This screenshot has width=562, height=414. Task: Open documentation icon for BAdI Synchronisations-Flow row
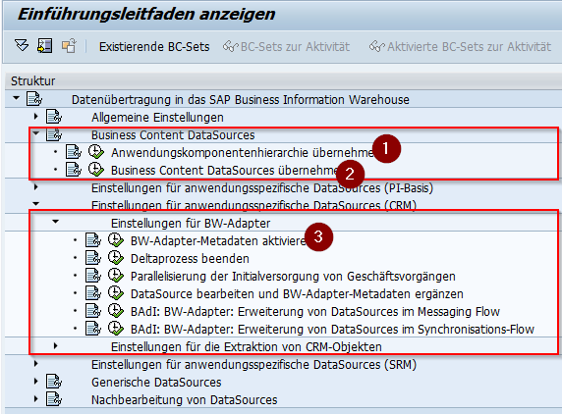click(93, 328)
